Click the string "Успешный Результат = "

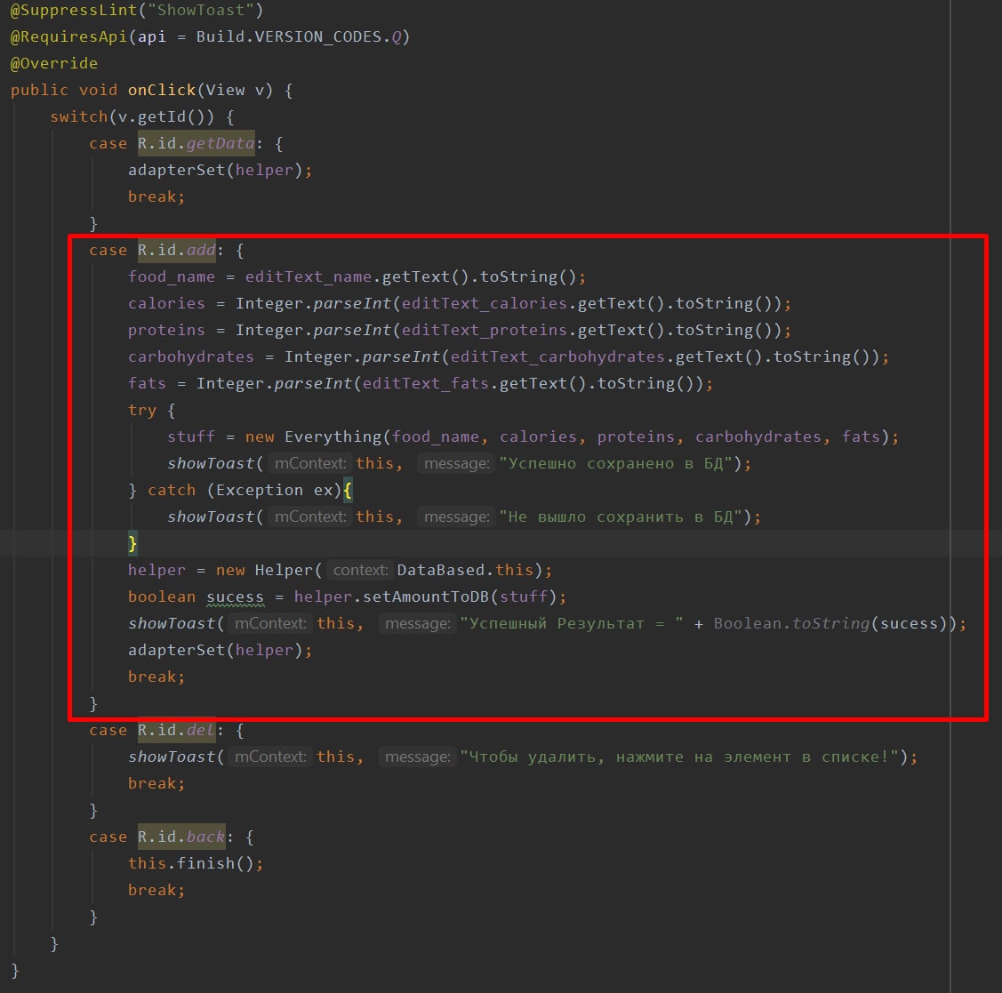coord(572,624)
